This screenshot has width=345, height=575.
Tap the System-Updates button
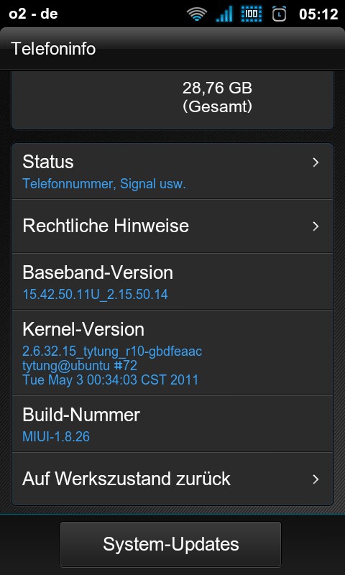click(170, 544)
